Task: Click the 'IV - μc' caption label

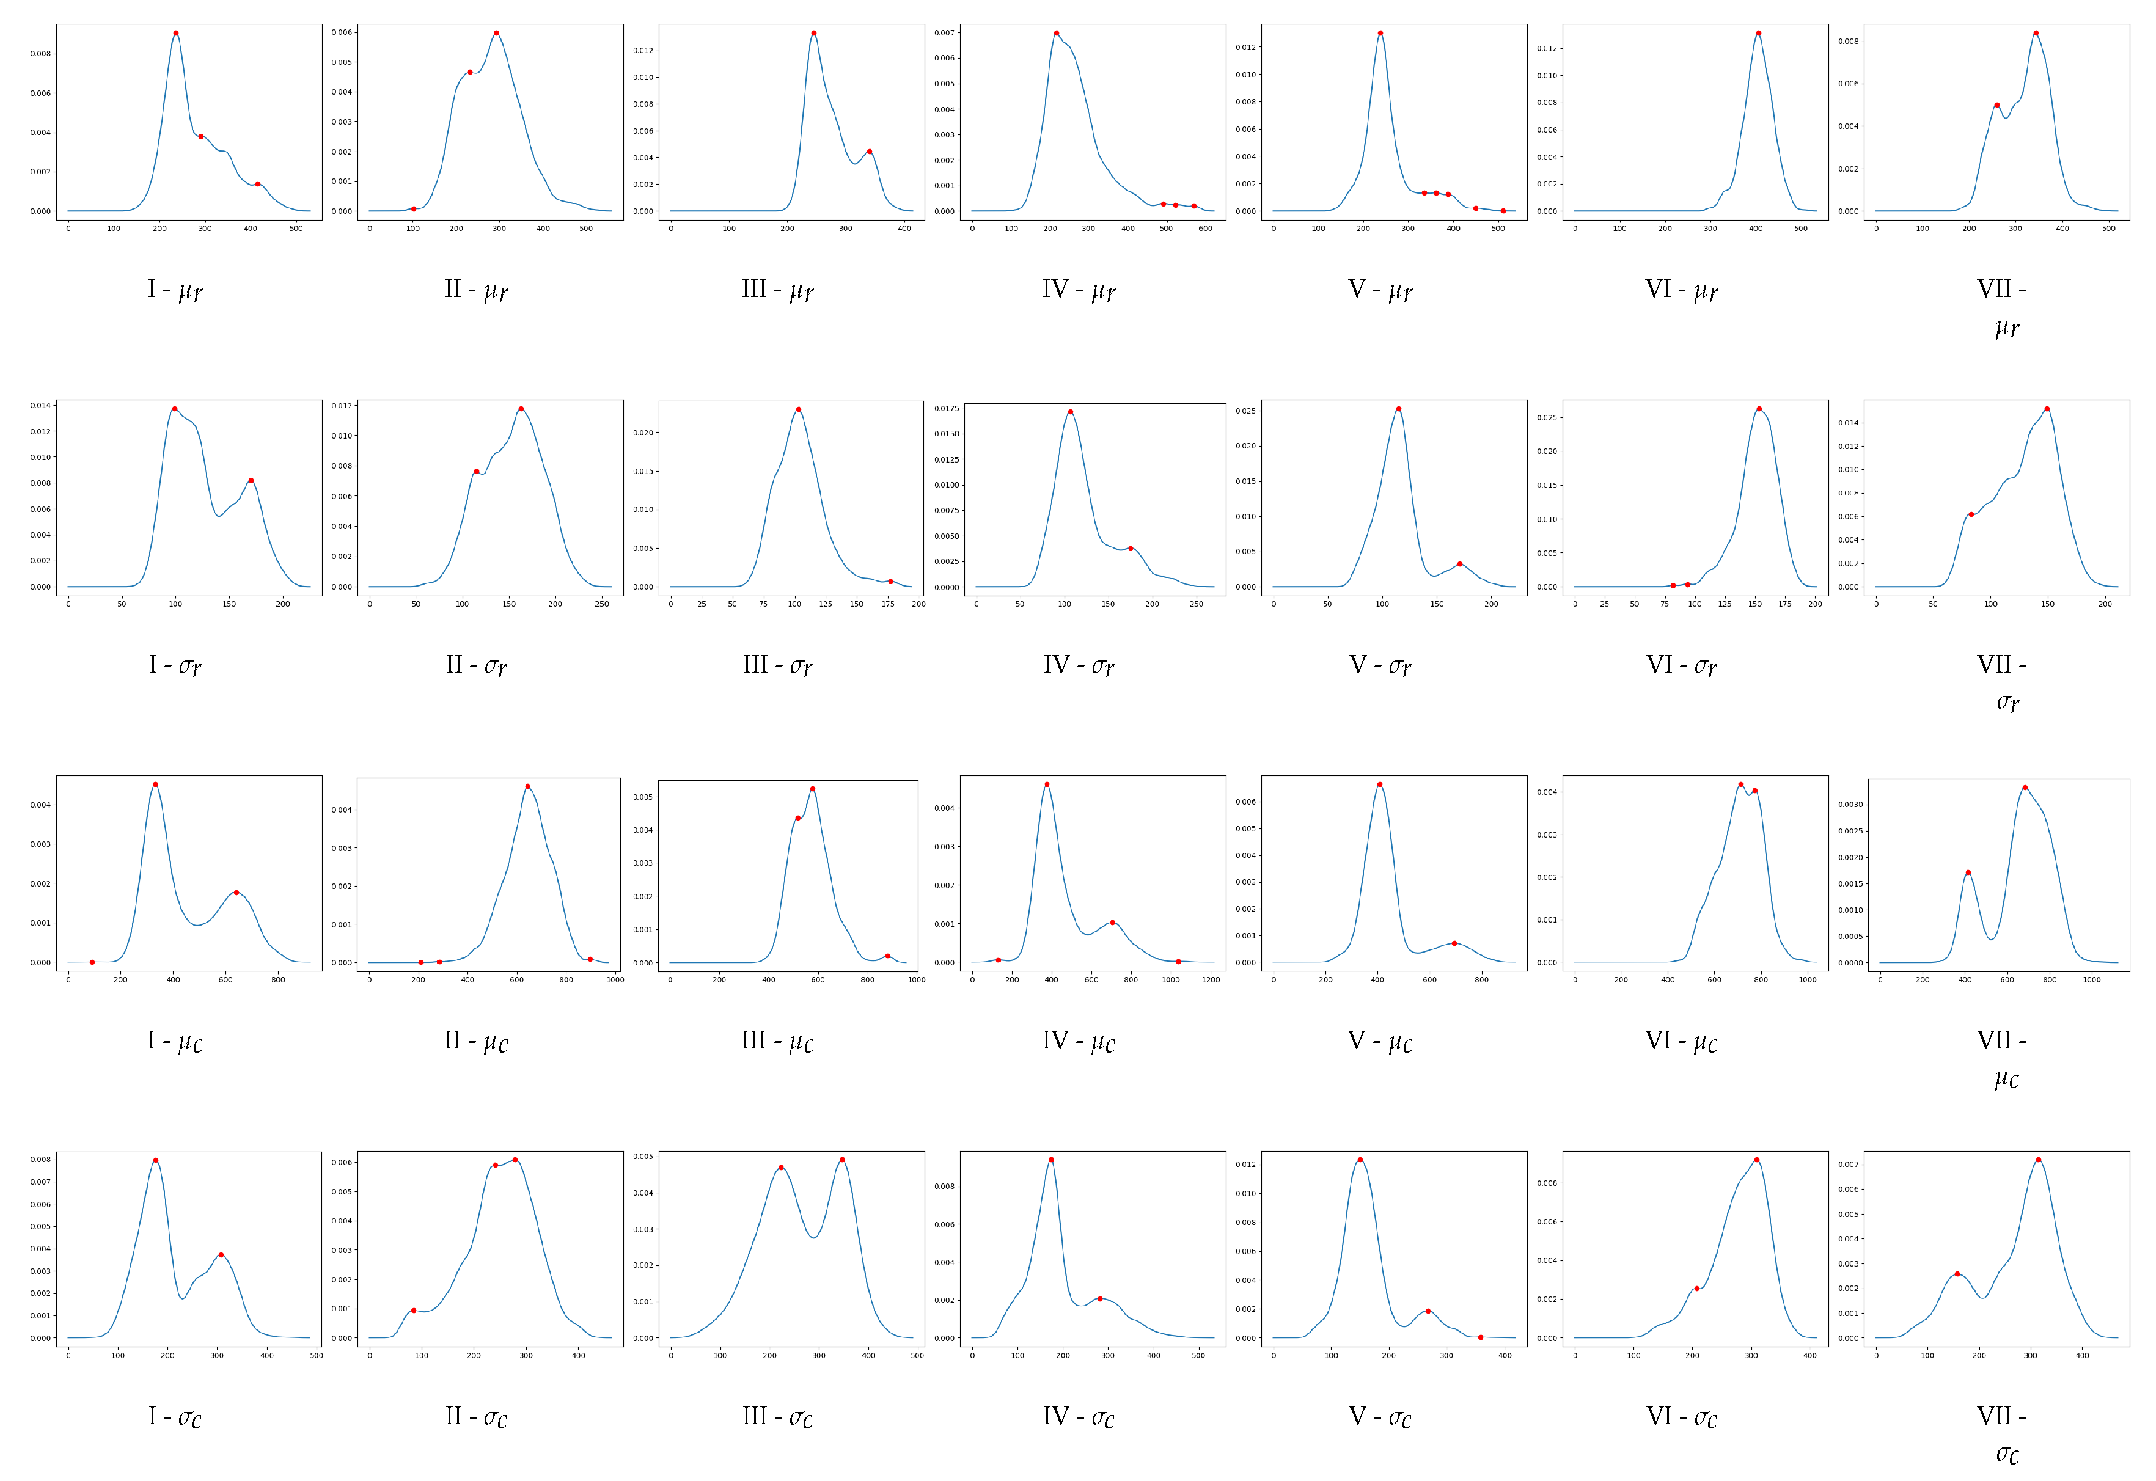Action: point(1079,1040)
